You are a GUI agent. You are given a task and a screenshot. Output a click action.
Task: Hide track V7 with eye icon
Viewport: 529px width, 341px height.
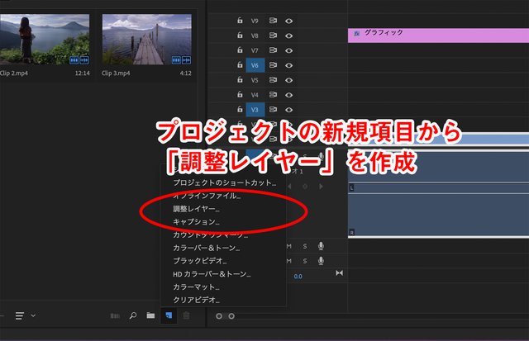(290, 50)
